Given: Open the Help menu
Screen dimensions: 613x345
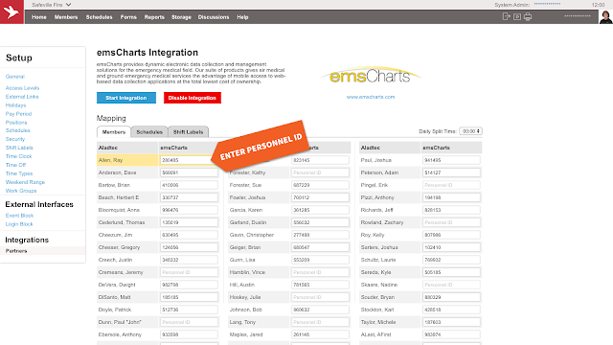Looking at the screenshot, I should (242, 17).
